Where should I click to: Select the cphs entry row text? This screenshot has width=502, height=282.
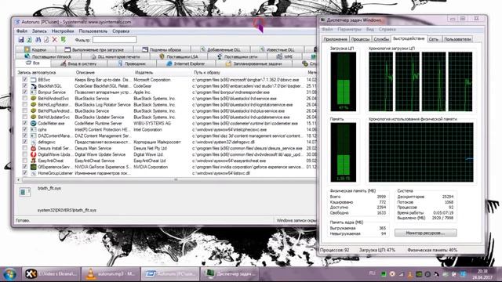(x=42, y=129)
